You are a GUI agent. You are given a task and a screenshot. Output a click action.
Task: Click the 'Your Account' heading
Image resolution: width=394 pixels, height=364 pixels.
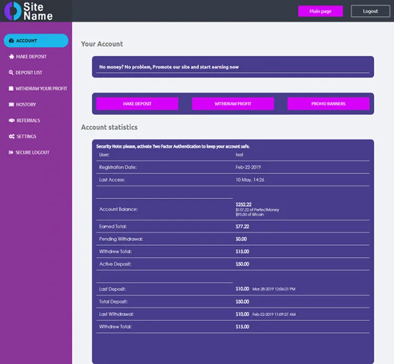(x=102, y=44)
